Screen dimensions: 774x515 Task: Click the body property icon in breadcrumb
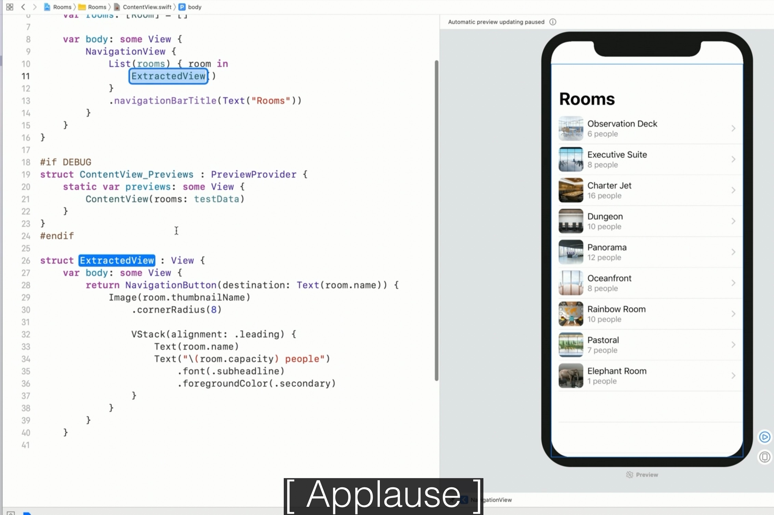pos(182,7)
